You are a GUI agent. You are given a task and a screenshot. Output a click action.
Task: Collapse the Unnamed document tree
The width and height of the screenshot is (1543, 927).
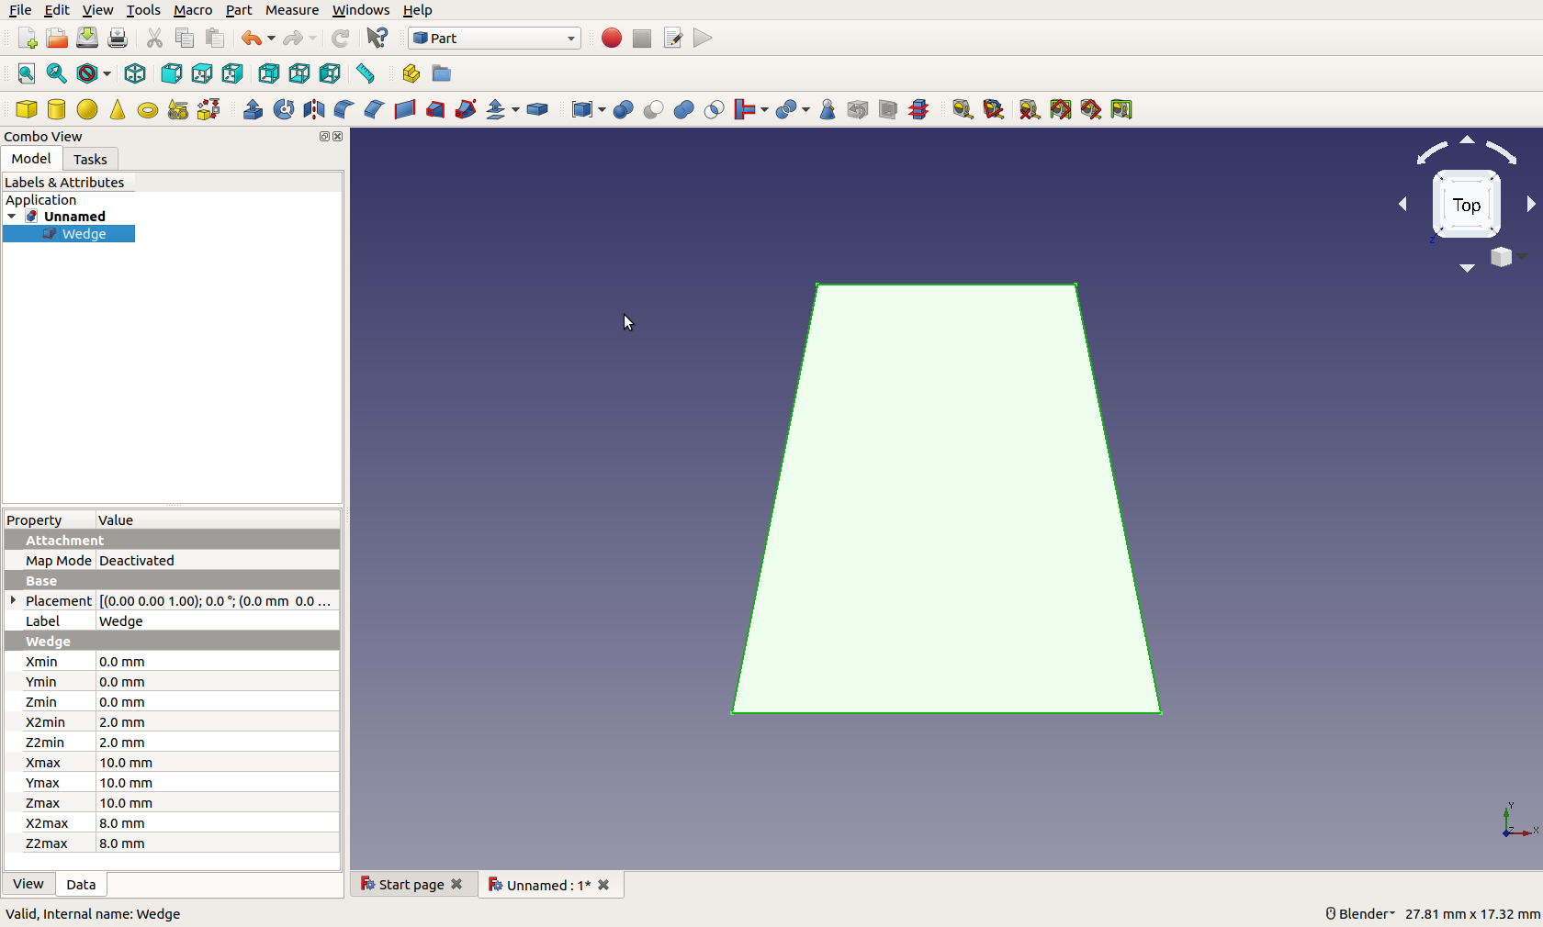(x=12, y=216)
